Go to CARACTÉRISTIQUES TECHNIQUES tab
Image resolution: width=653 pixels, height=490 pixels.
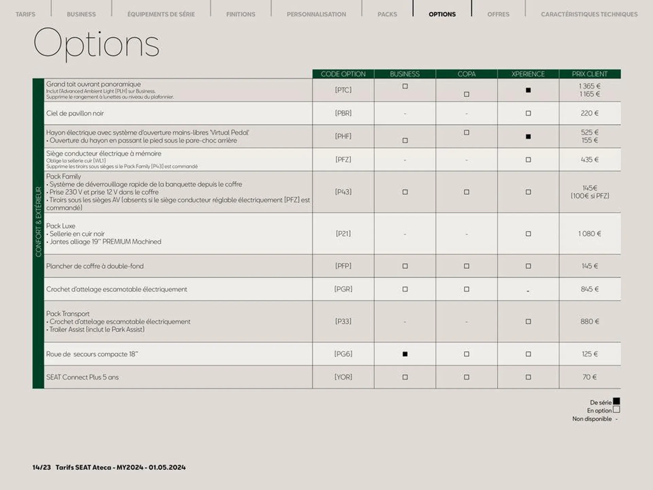tap(589, 14)
